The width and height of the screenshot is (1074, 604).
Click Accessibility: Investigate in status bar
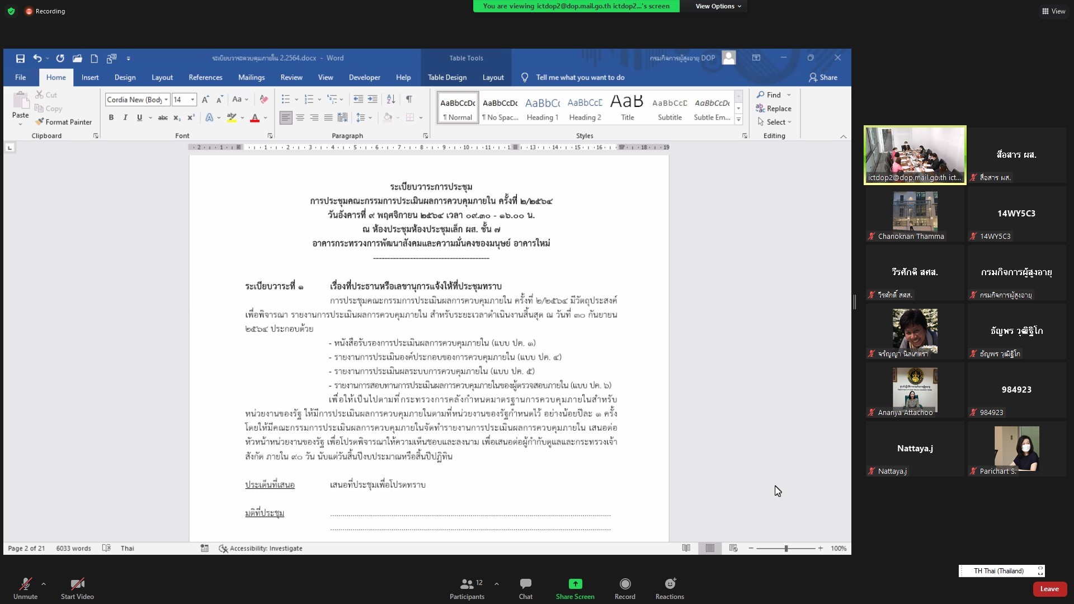pyautogui.click(x=261, y=548)
